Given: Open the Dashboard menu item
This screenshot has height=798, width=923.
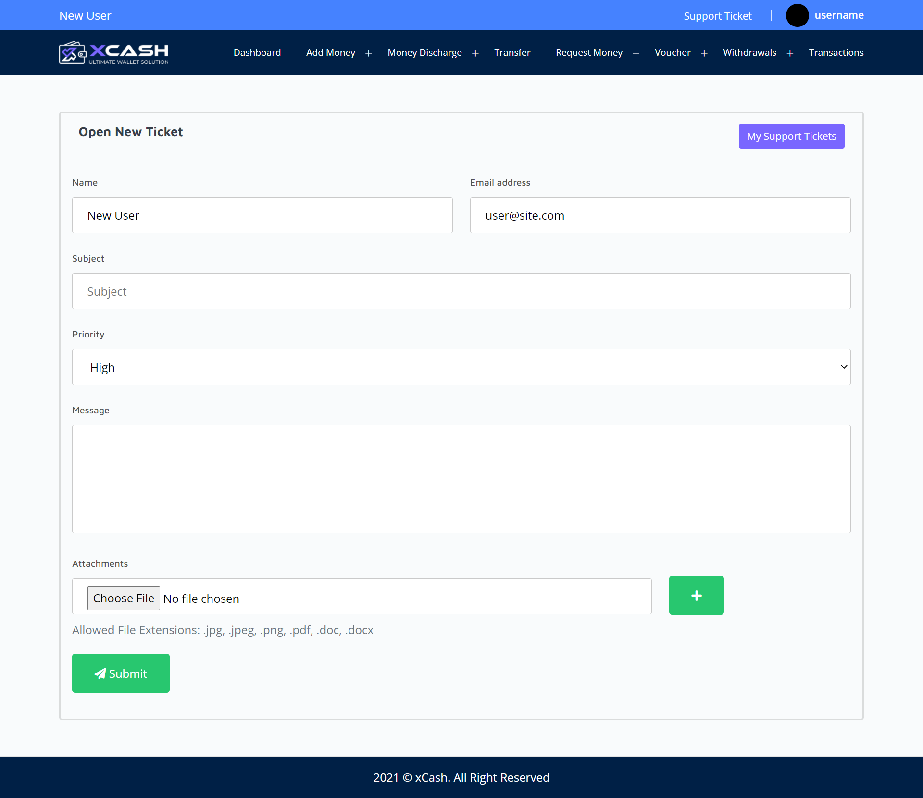Looking at the screenshot, I should pos(257,52).
